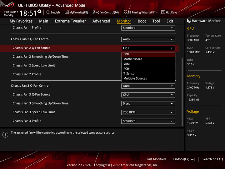This screenshot has width=225, height=169.
Task: Click the EzMode exit arrow icon
Action: pyautogui.click(x=192, y=159)
